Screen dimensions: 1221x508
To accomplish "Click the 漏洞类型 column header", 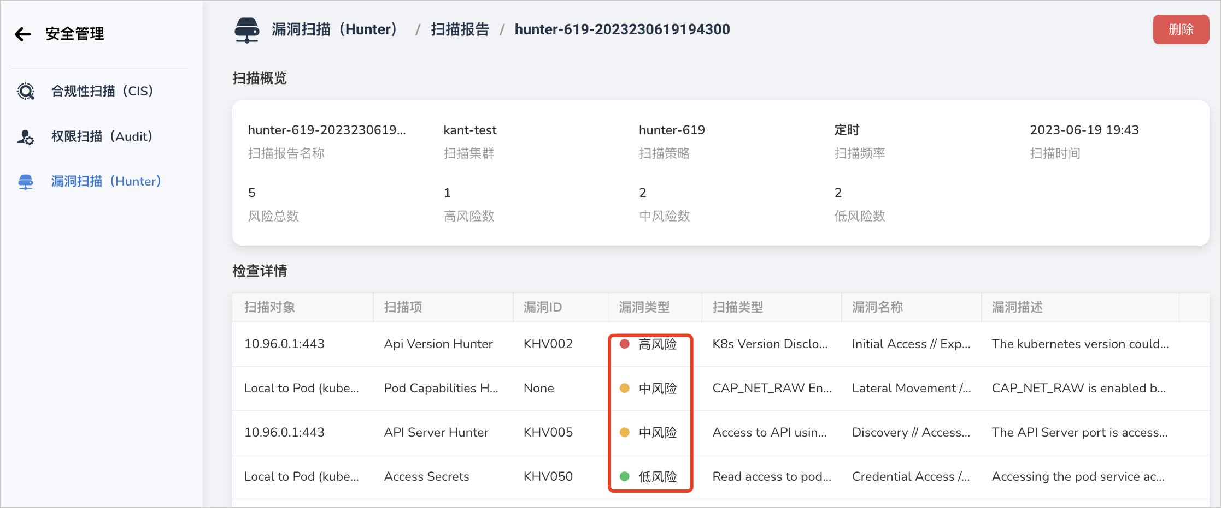I will pyautogui.click(x=644, y=307).
